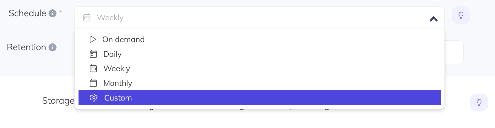Click the Storage label text

click(58, 101)
